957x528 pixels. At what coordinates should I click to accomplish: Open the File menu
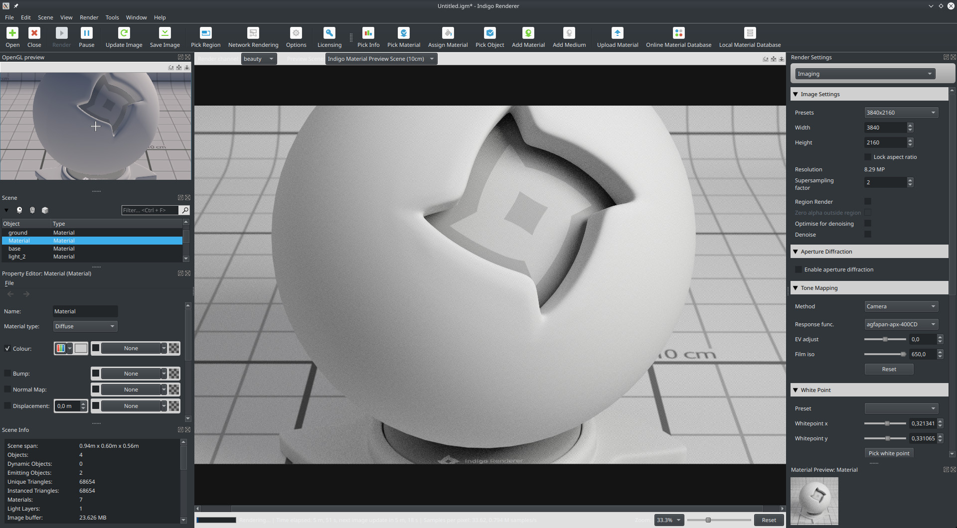[x=9, y=17]
